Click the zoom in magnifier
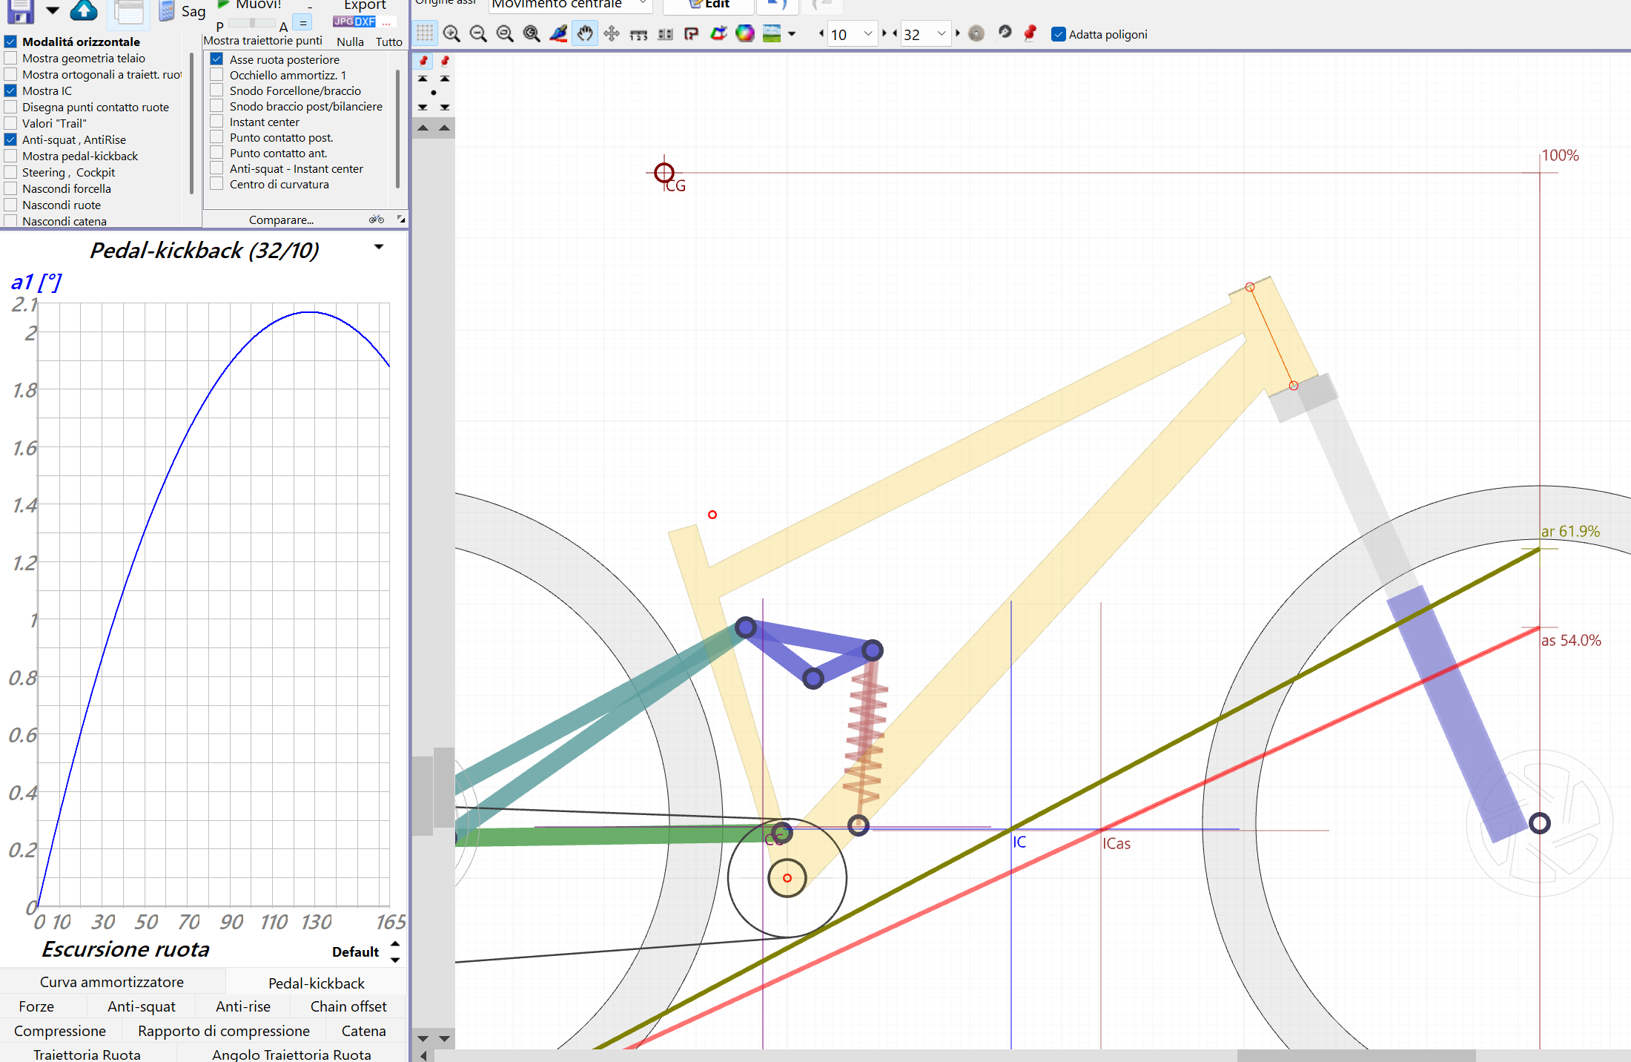Viewport: 1631px width, 1062px height. [451, 33]
